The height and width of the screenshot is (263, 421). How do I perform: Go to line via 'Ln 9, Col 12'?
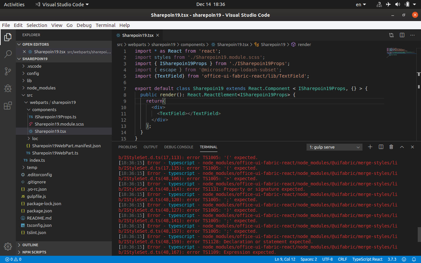tap(285, 259)
